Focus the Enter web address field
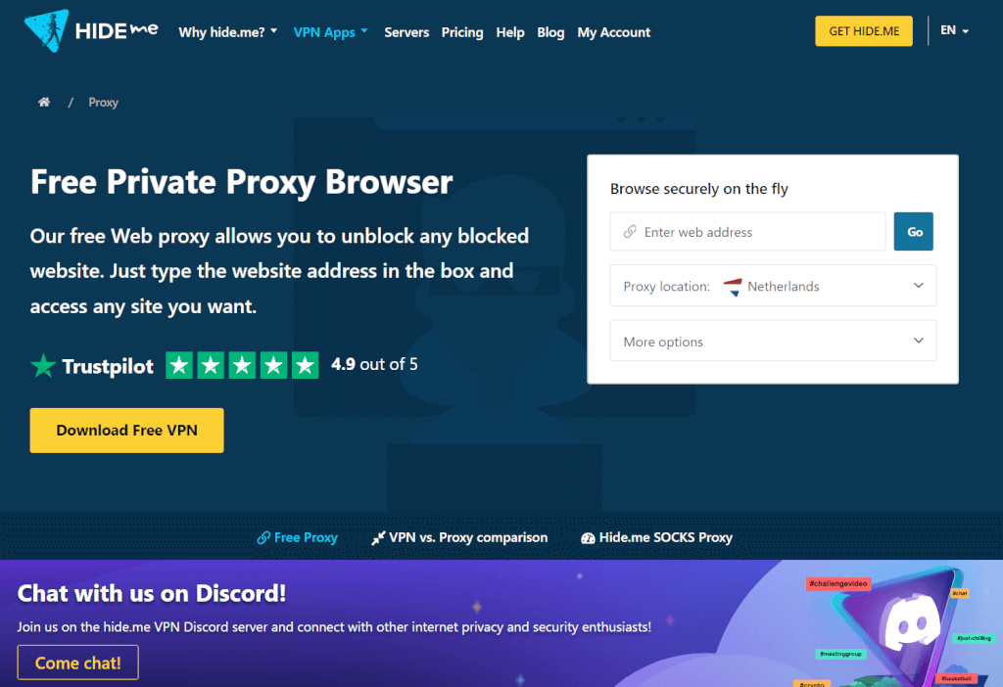1003x687 pixels. [747, 231]
